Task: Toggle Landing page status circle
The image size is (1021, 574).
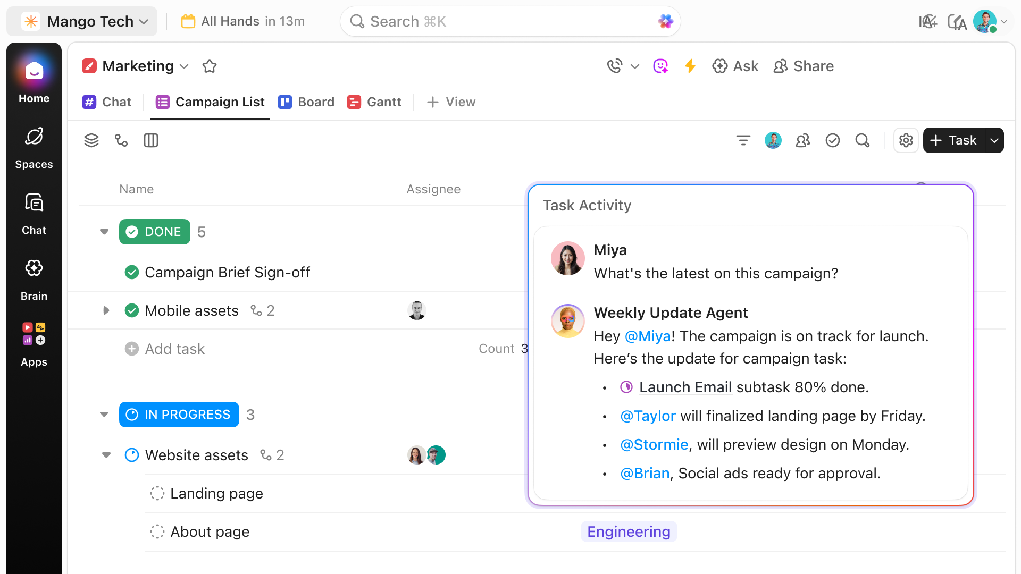Action: click(157, 493)
